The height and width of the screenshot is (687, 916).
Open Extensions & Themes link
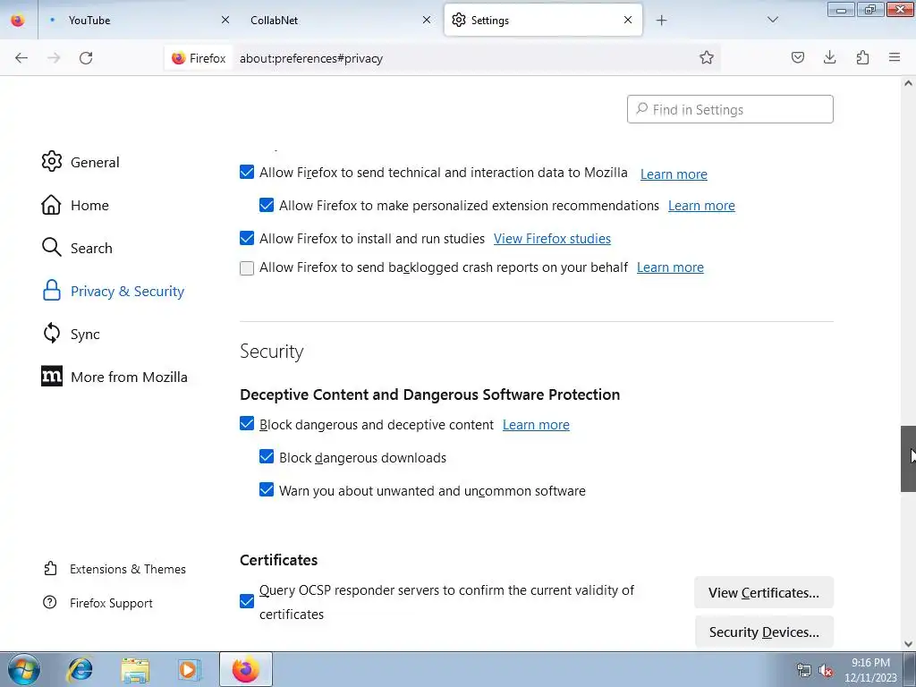(x=127, y=569)
